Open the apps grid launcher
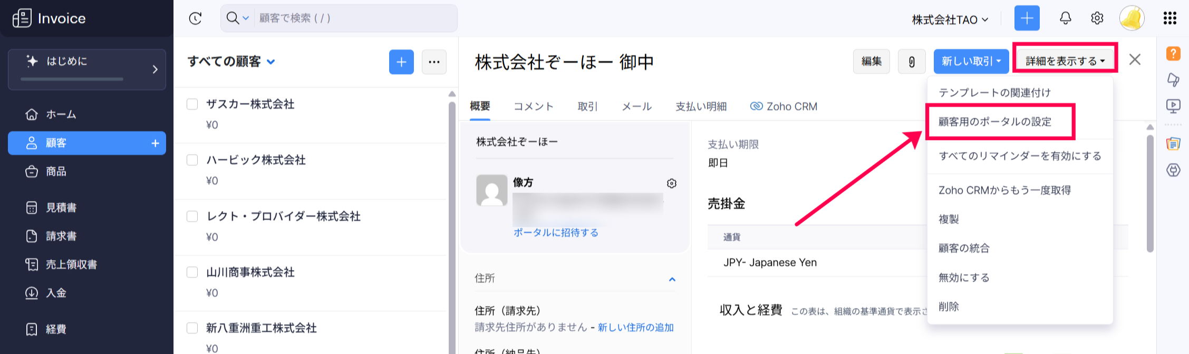The image size is (1189, 354). [x=1169, y=18]
